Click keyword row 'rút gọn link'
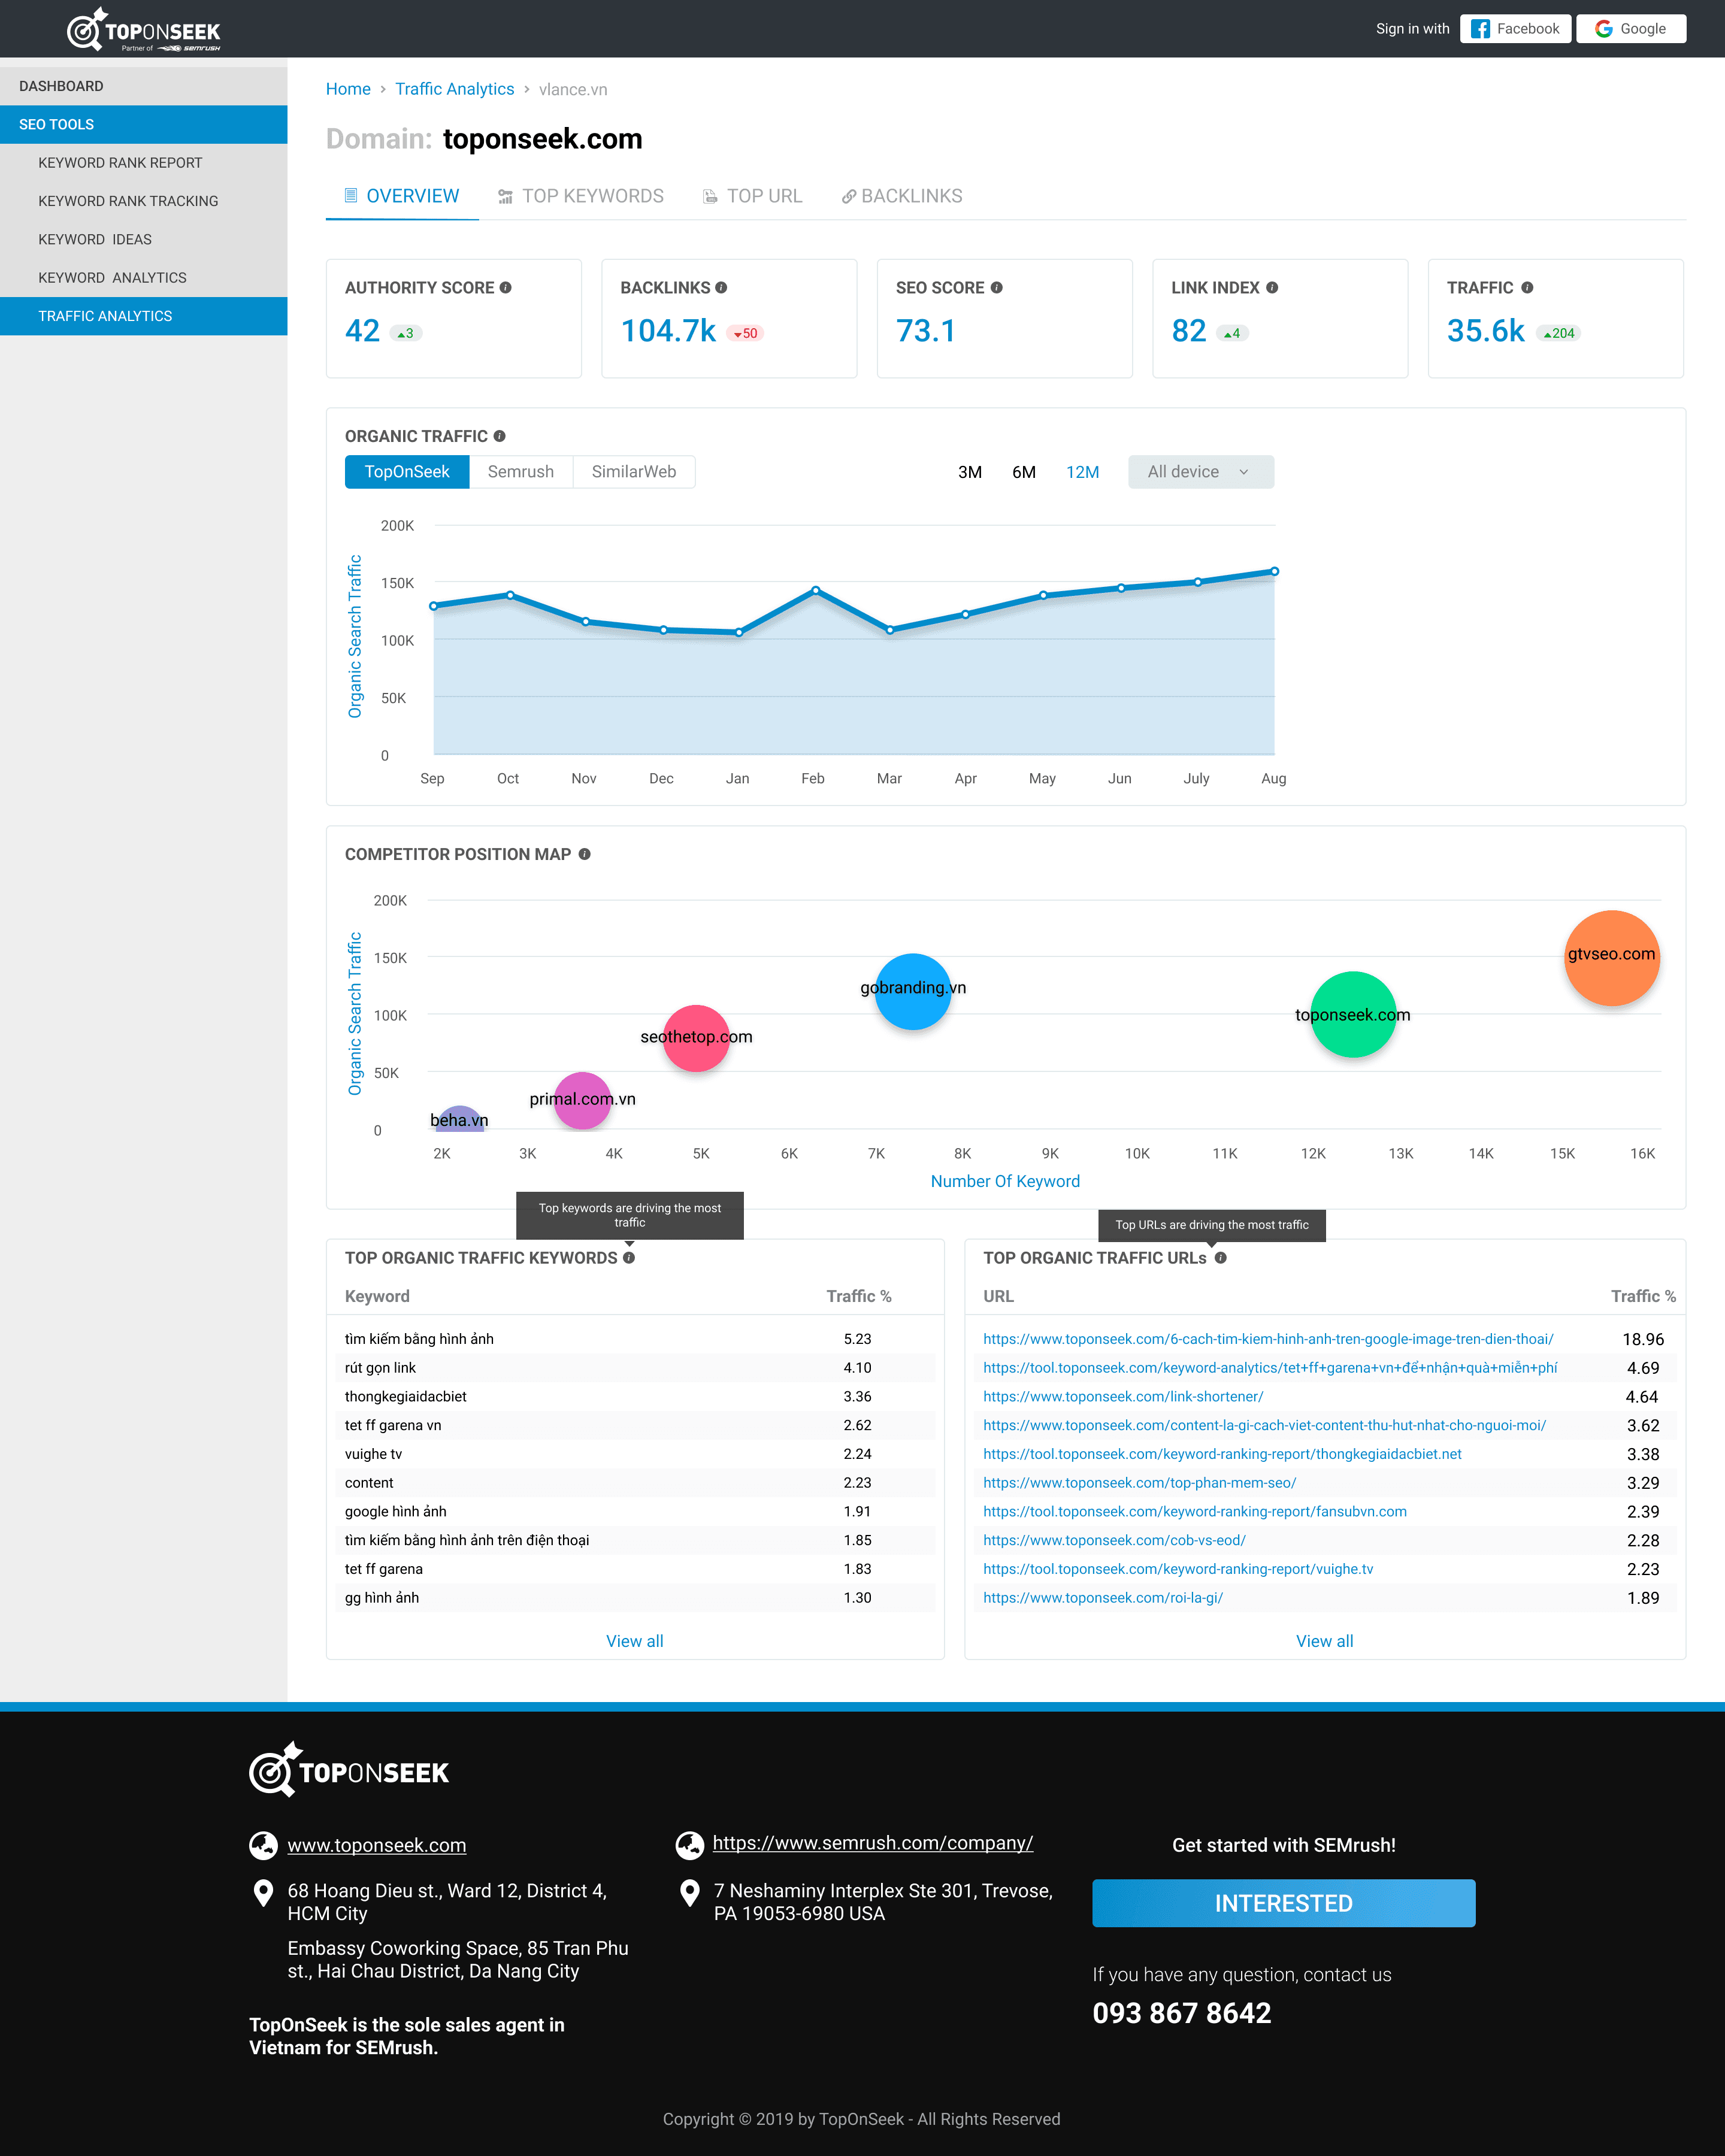Image resolution: width=1725 pixels, height=2156 pixels. [635, 1367]
